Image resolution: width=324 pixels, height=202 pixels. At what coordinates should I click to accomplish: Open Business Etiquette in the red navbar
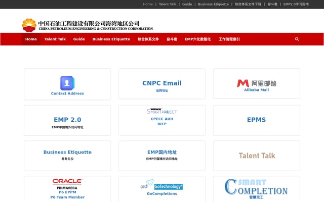[x=111, y=39]
